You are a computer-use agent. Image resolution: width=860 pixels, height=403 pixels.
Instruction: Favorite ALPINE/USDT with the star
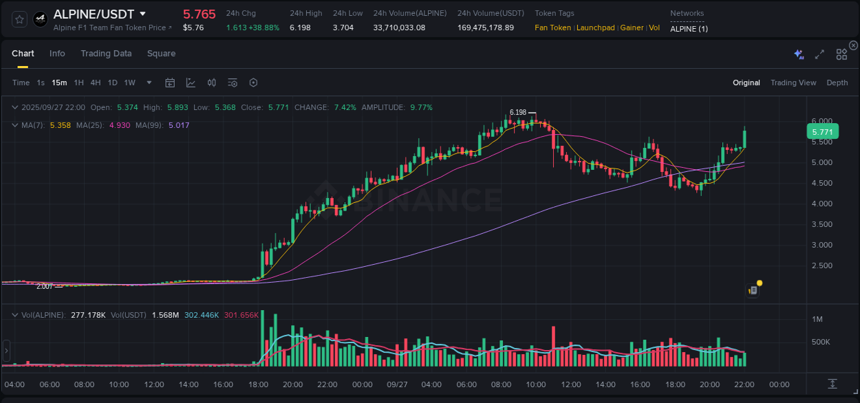19,19
